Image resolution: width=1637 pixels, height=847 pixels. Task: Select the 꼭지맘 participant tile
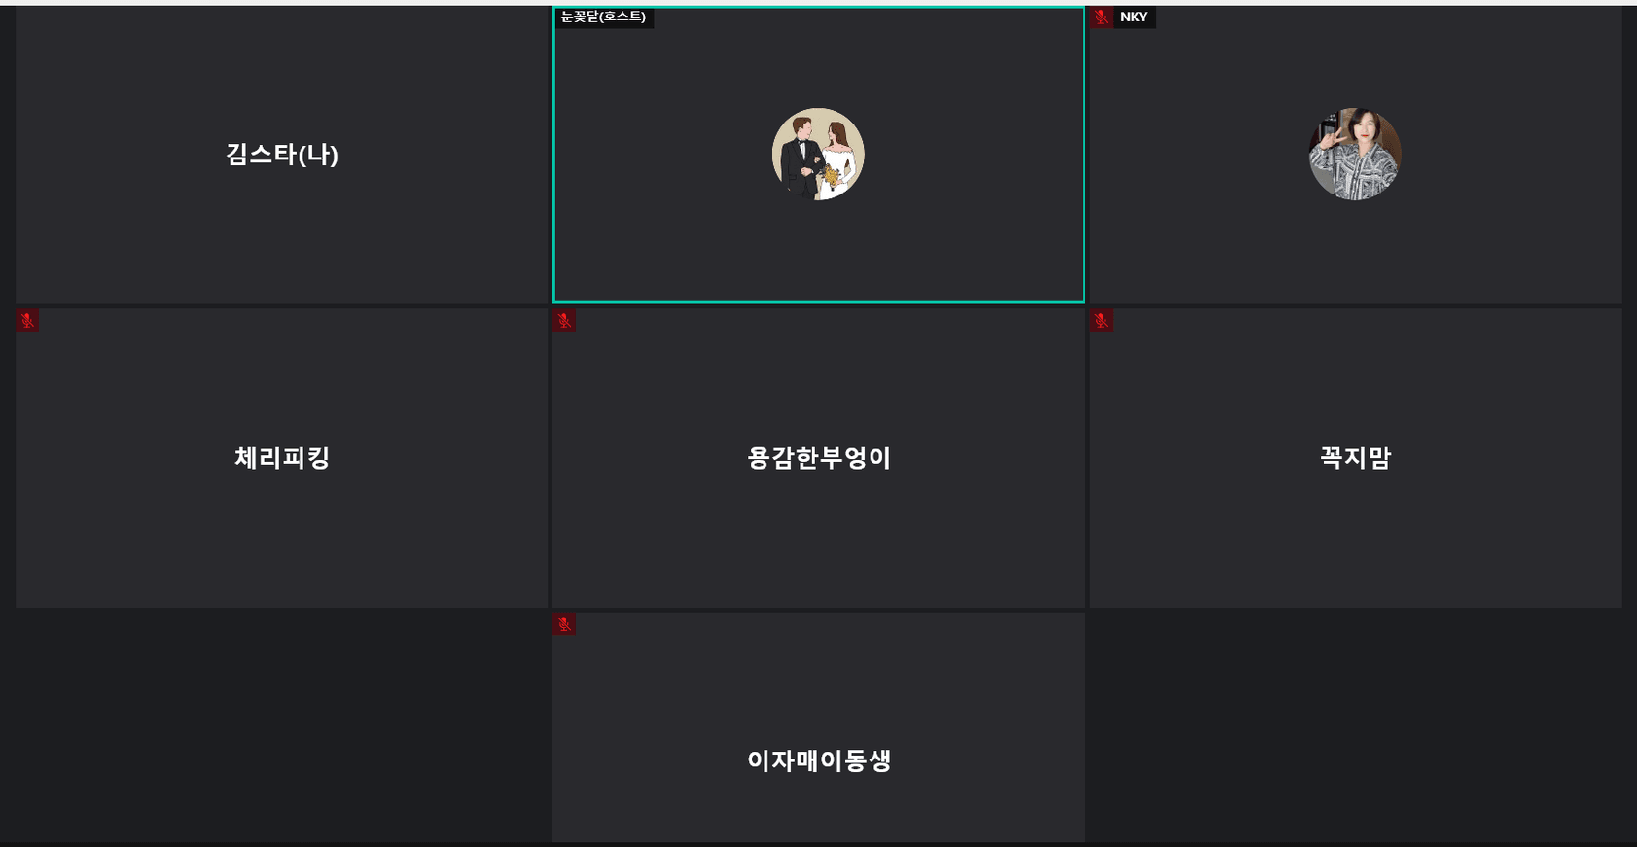click(1356, 458)
